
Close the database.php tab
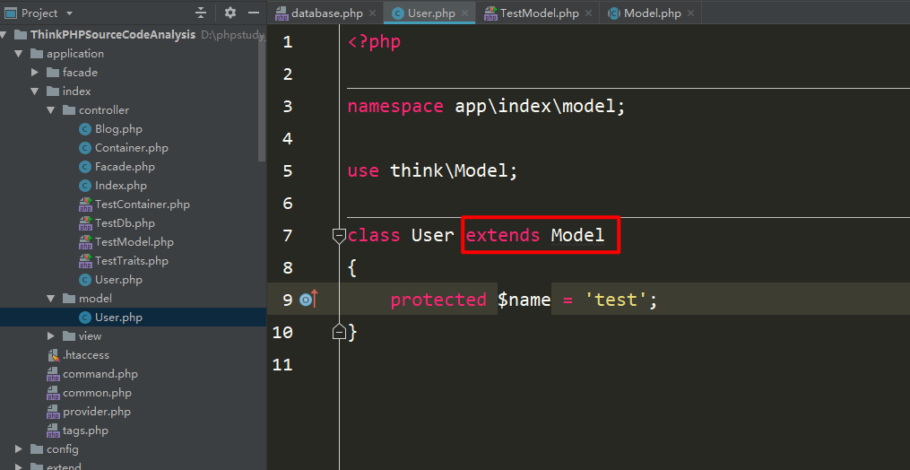[372, 13]
